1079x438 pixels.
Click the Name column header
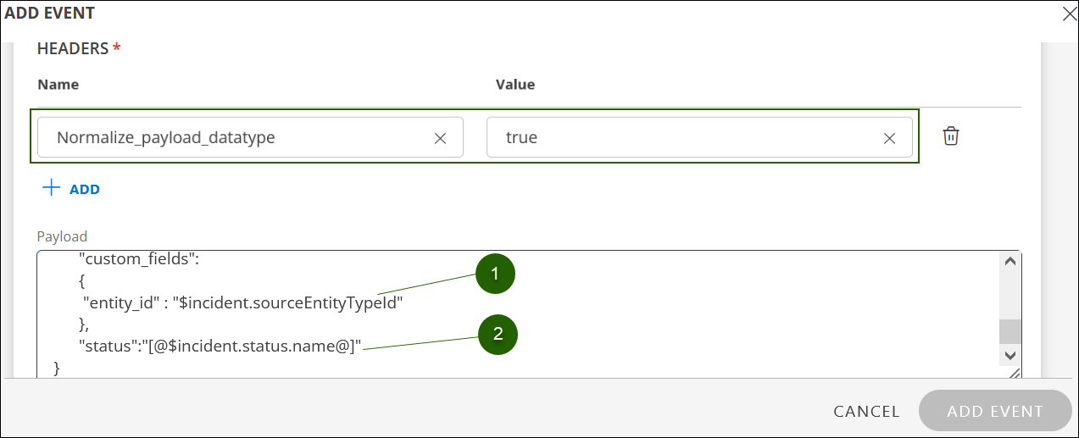click(x=58, y=85)
